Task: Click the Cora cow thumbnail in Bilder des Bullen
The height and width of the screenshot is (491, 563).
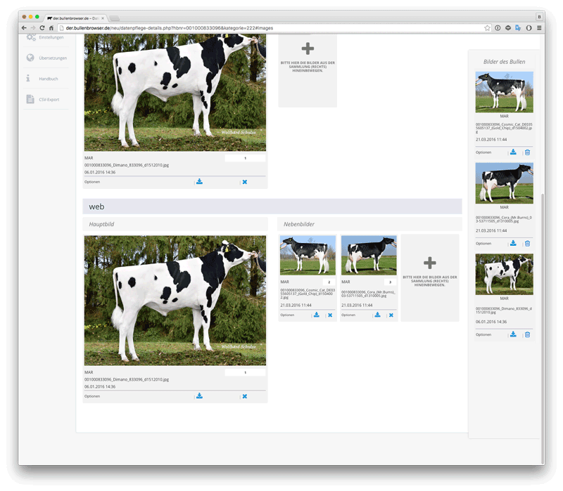Action: (x=504, y=183)
